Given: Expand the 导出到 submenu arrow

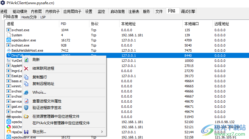Looking at the screenshot, I should (102, 132).
